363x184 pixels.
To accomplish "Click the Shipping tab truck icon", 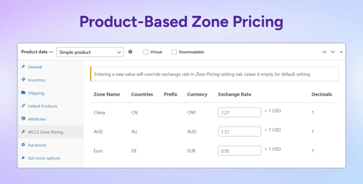I will pos(23,93).
